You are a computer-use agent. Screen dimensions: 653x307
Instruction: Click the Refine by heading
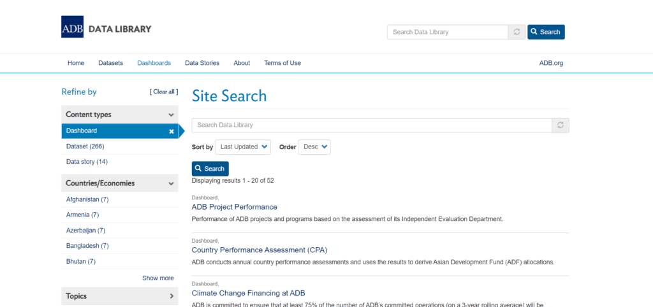[79, 92]
